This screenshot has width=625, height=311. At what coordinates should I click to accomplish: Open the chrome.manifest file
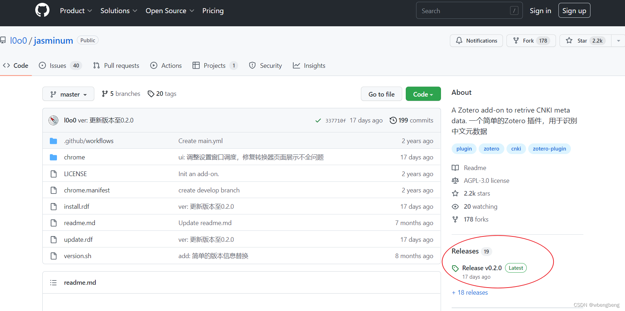point(87,190)
